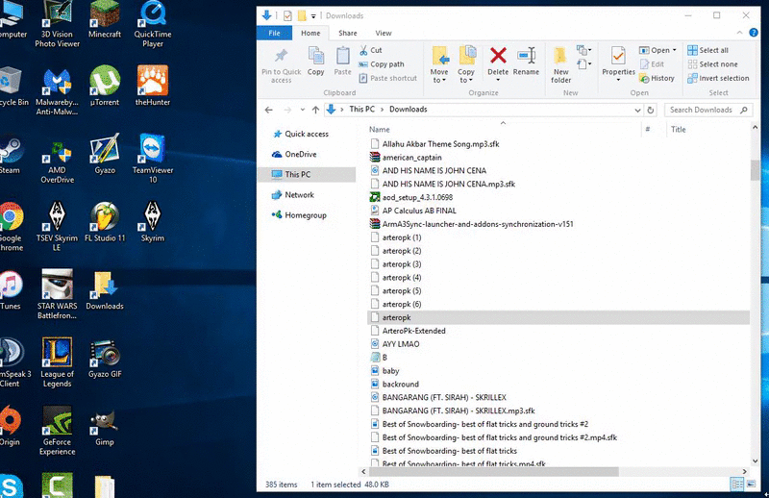Create a New folder from ribbon
Image resolution: width=769 pixels, height=498 pixels.
(x=560, y=65)
